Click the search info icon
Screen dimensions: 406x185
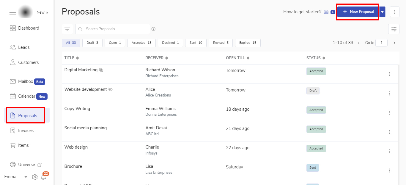153,29
